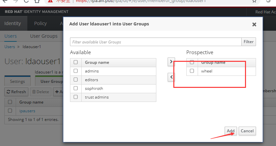
Task: Open the Settings tab for ldaouser1
Action: [x=17, y=82]
